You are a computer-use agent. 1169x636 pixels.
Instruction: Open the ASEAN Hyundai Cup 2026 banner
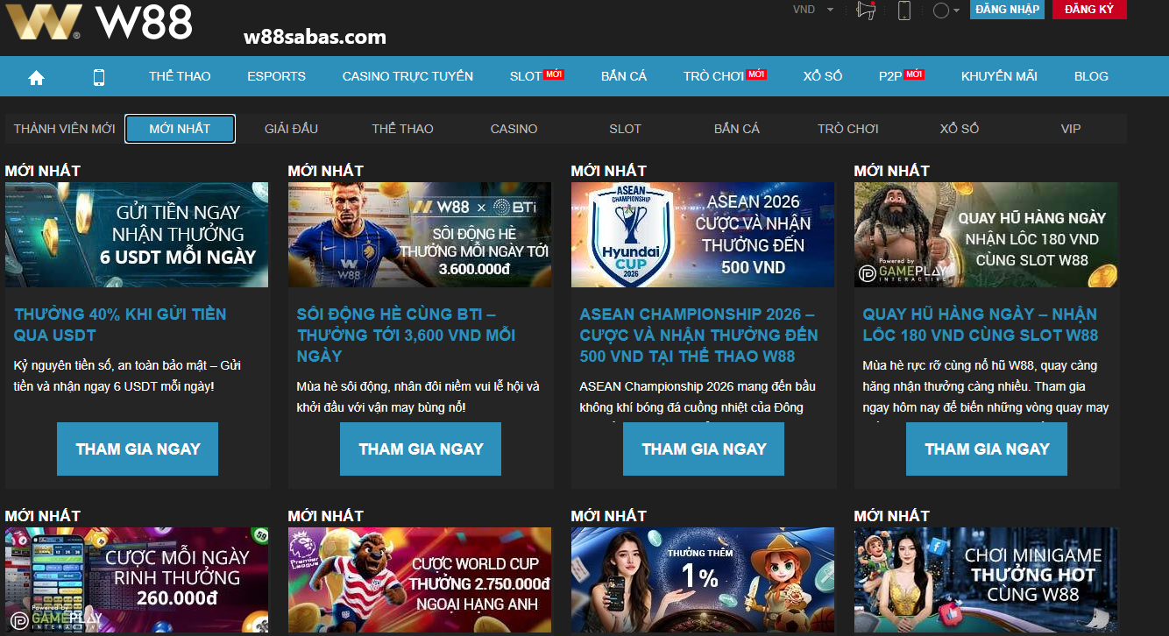point(703,235)
